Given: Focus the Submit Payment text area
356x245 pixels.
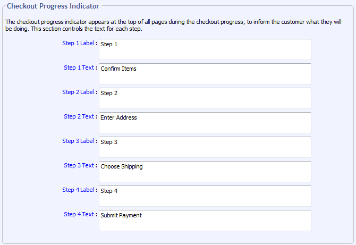Looking at the screenshot, I should click(205, 221).
